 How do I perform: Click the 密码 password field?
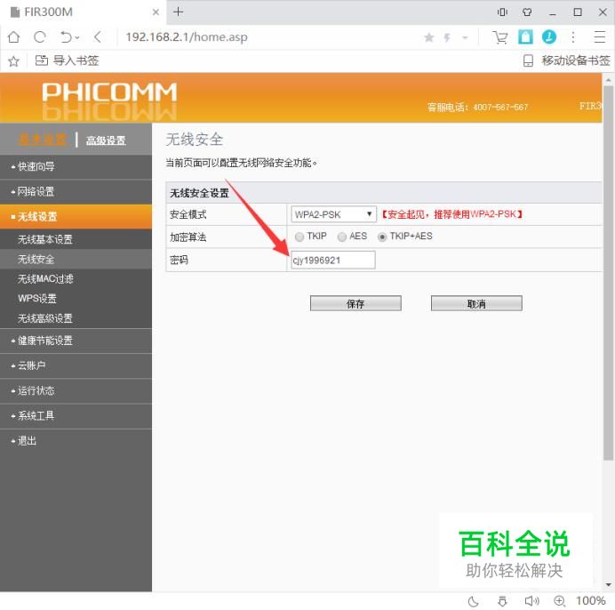pos(332,260)
